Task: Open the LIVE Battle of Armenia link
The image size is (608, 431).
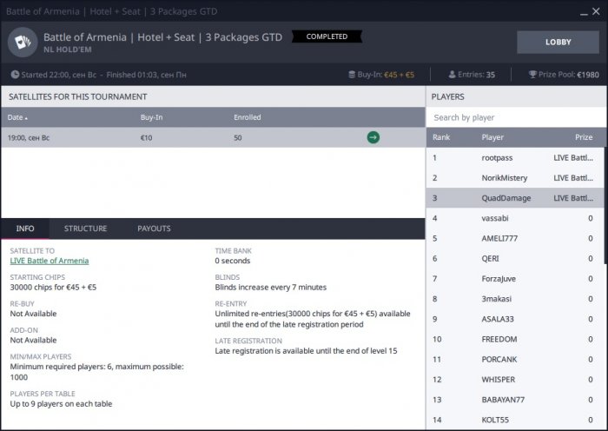Action: pos(49,261)
